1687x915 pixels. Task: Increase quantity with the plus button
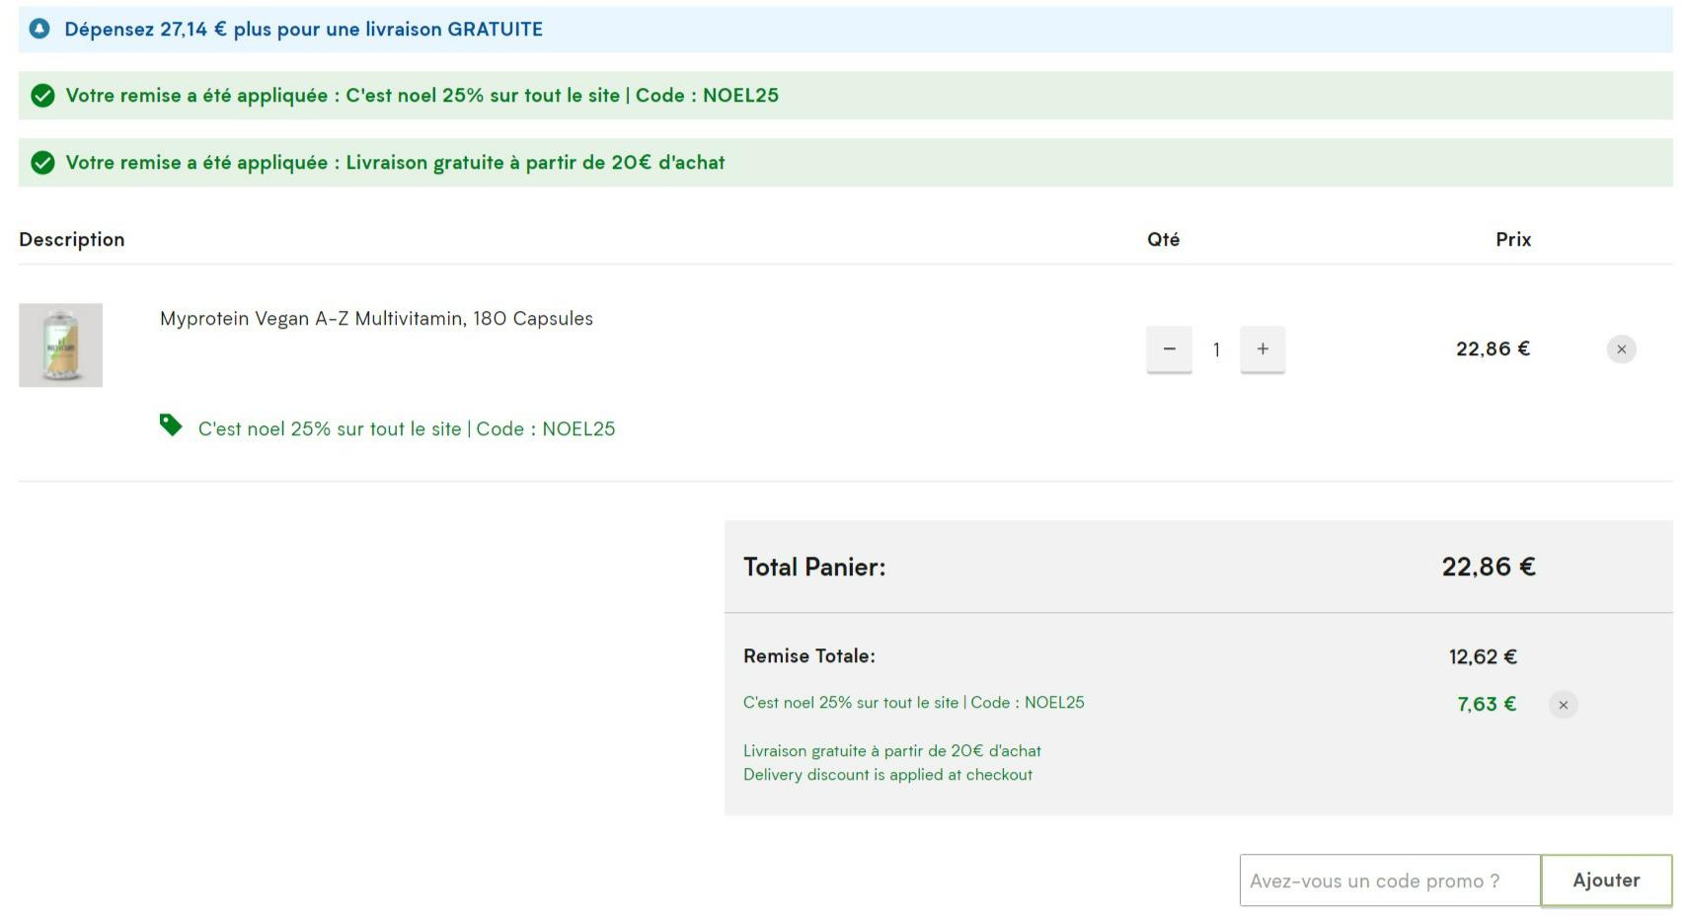(x=1263, y=349)
